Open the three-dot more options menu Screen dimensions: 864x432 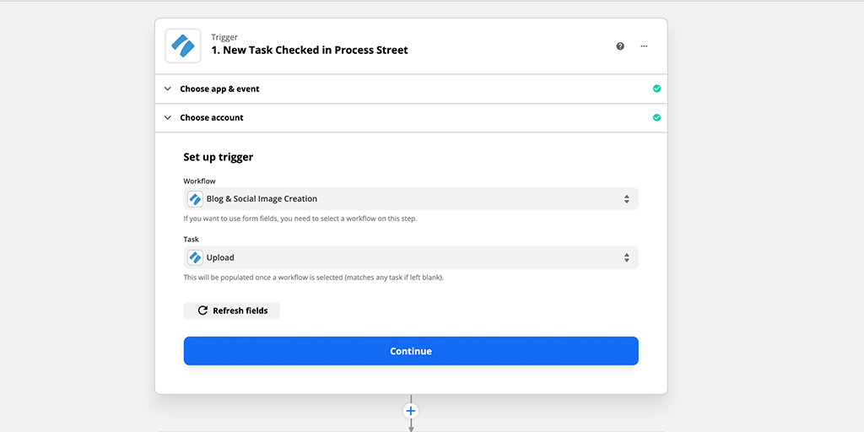pyautogui.click(x=644, y=46)
